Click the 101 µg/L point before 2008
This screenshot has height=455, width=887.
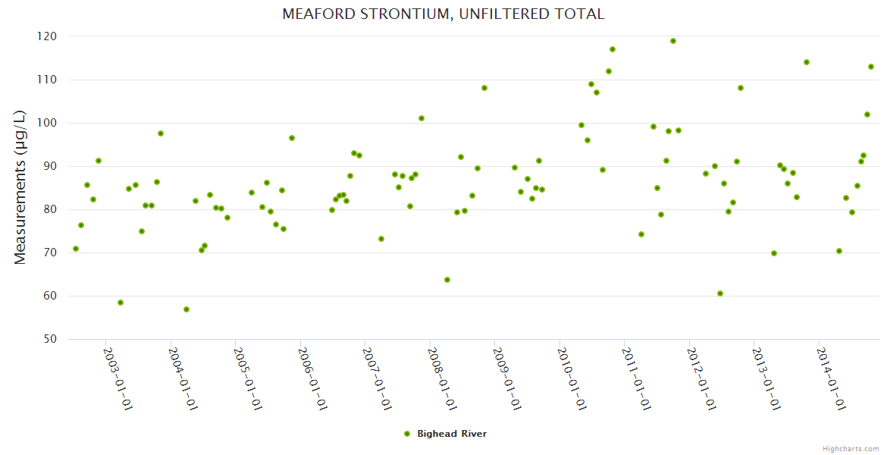point(422,118)
